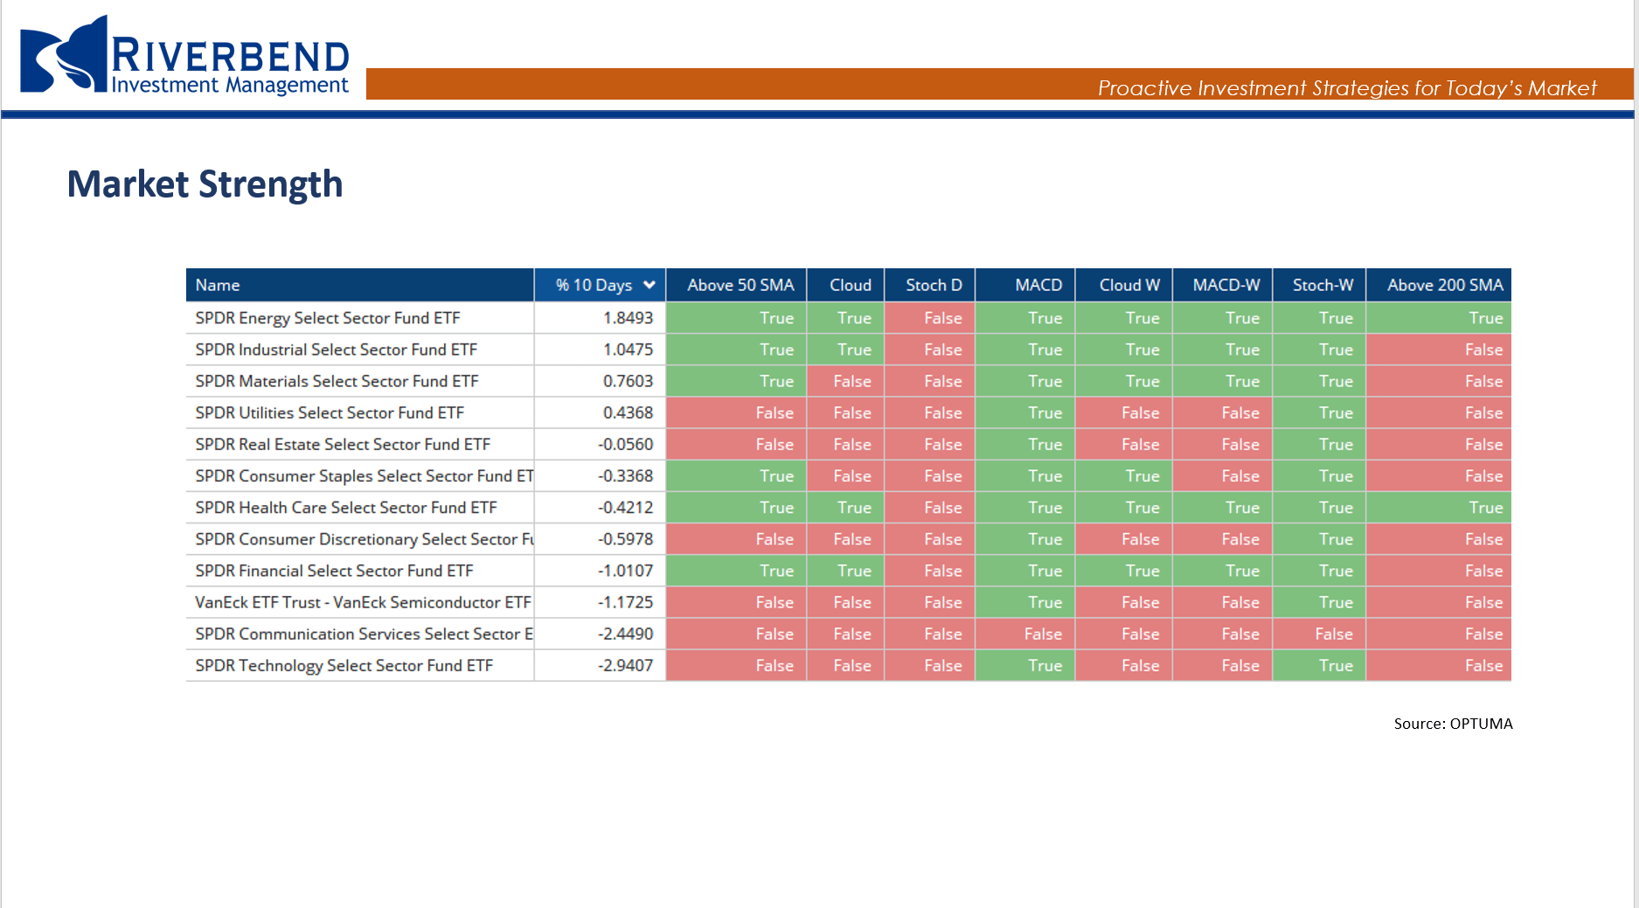
Task: Select SPDR Health Care Select Sector Fund ETF
Action: (346, 507)
